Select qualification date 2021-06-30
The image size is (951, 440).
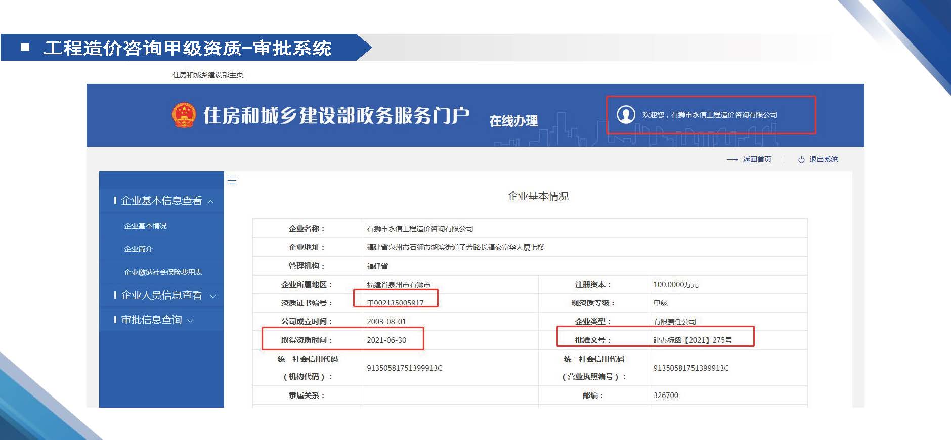pos(386,340)
